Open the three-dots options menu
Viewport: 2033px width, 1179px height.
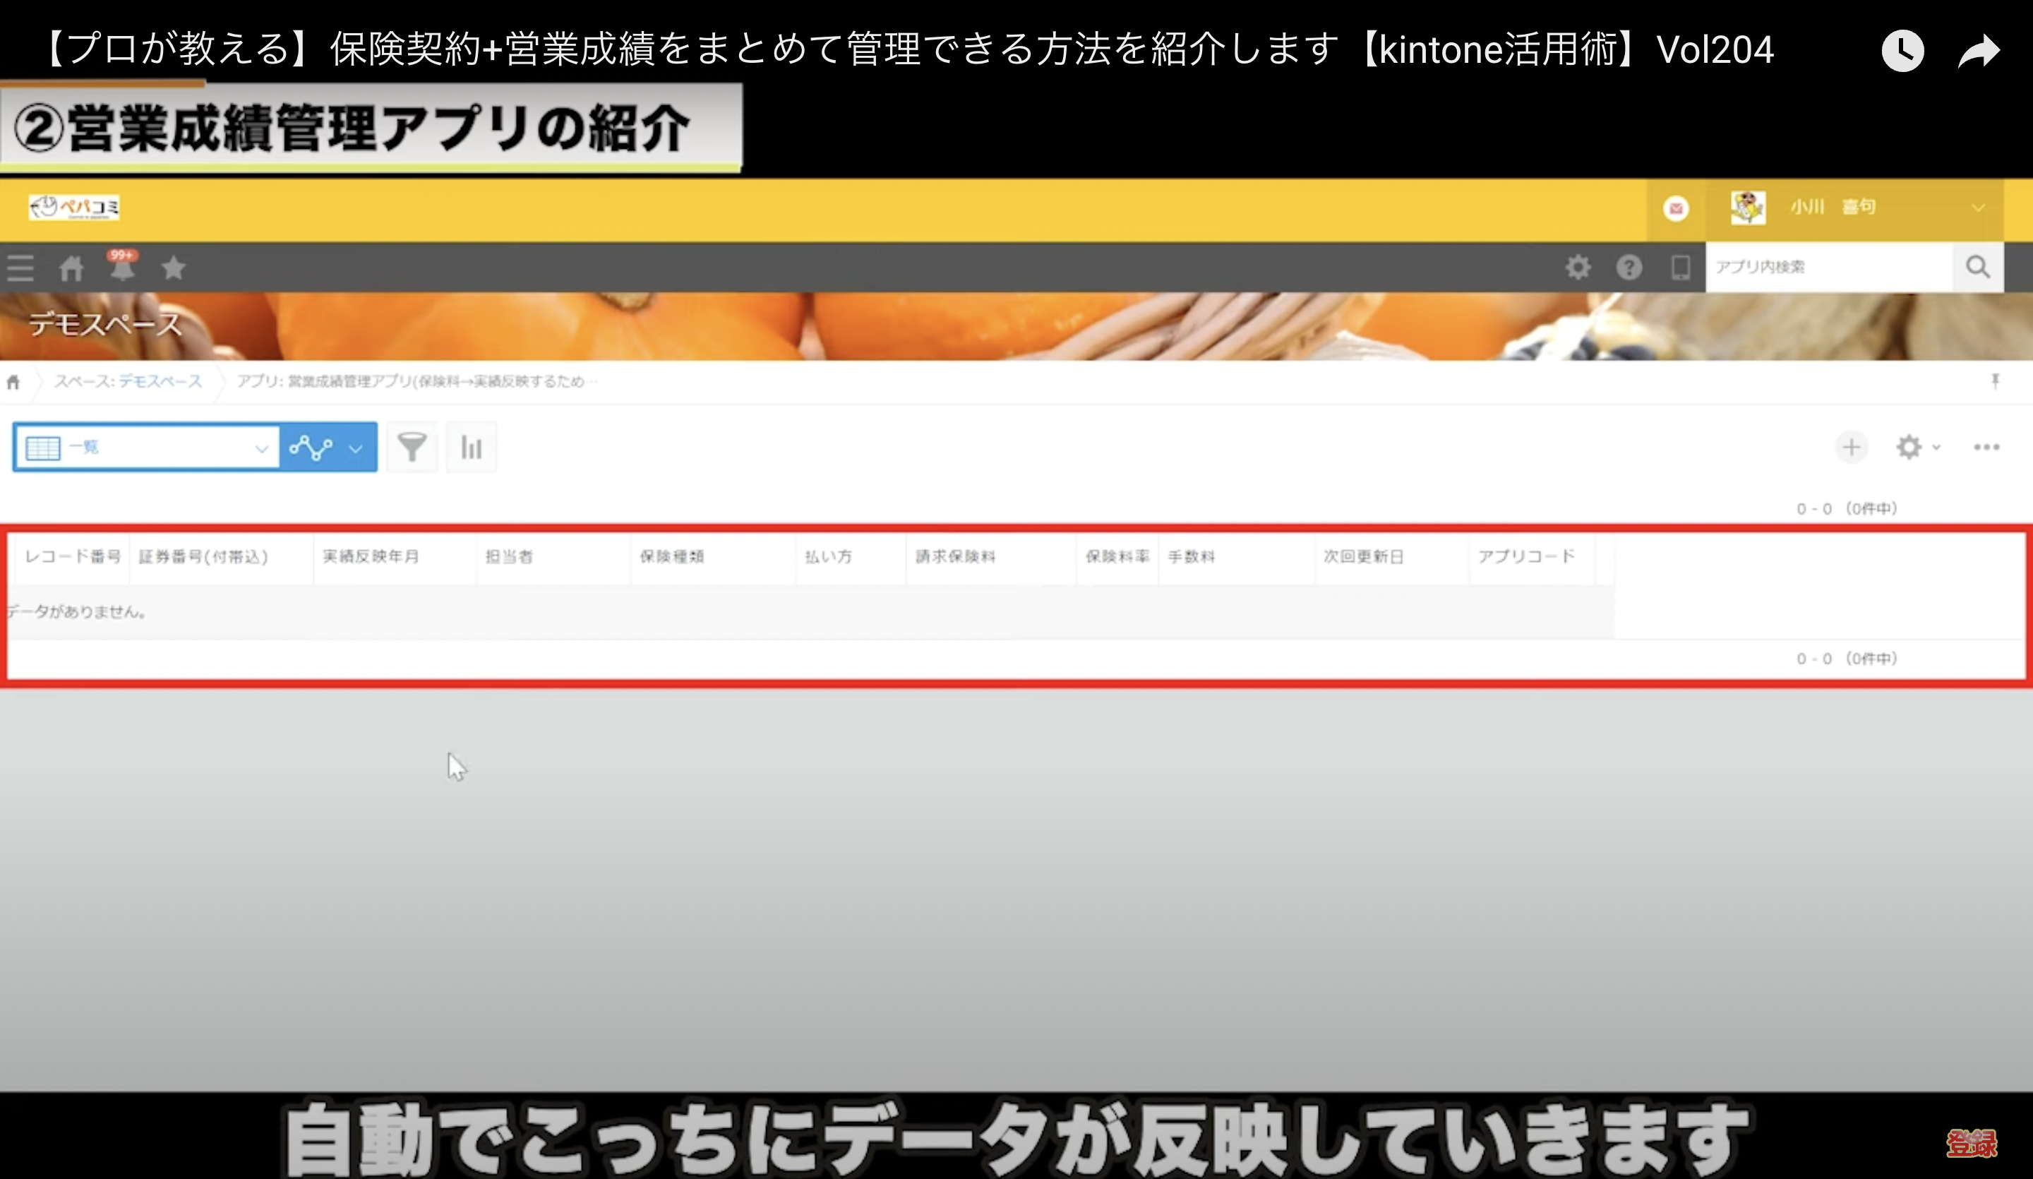coord(1986,447)
